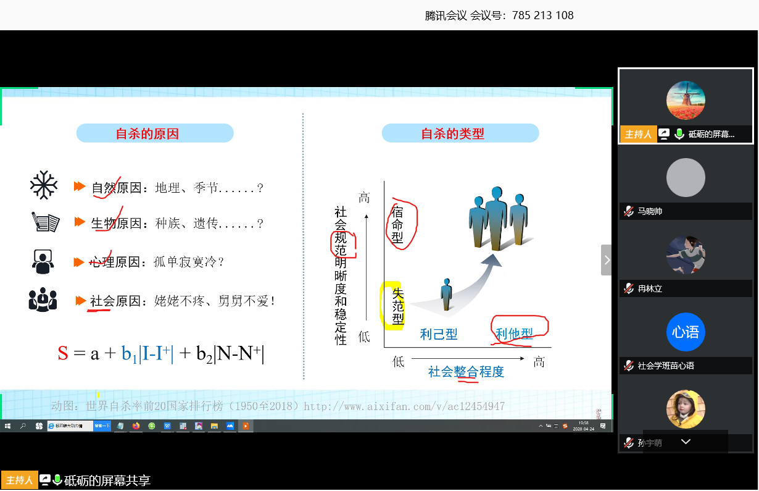The width and height of the screenshot is (759, 491).
Task: Click the screen share icon in host tile
Action: [664, 134]
